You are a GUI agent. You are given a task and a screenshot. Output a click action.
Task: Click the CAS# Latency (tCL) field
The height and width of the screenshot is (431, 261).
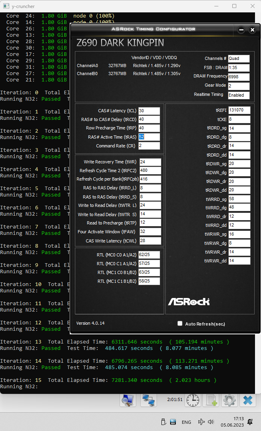(149, 111)
